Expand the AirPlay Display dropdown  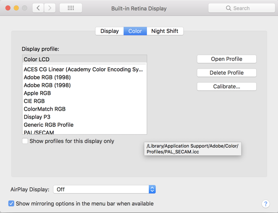152,189
